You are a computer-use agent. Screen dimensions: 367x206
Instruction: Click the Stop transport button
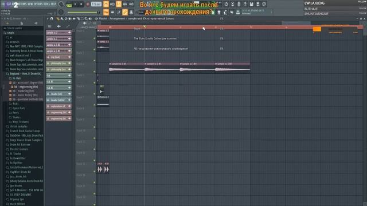click(81, 4)
